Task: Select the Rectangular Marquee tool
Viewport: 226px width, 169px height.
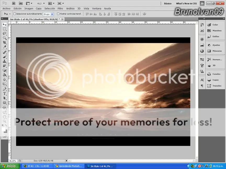Action: tap(4, 29)
